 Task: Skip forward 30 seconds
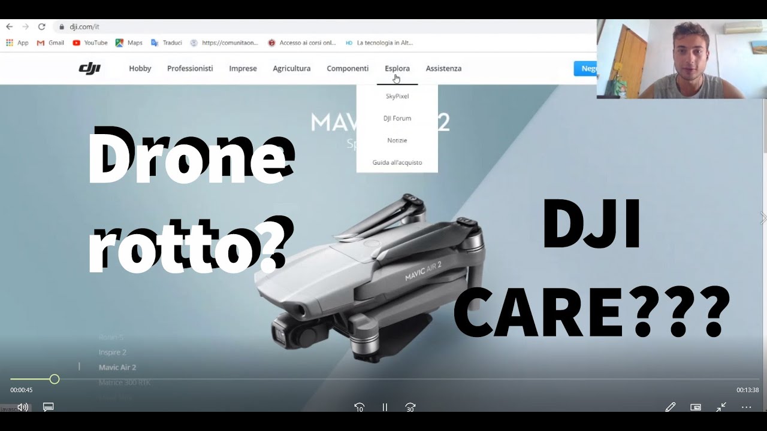tap(410, 407)
